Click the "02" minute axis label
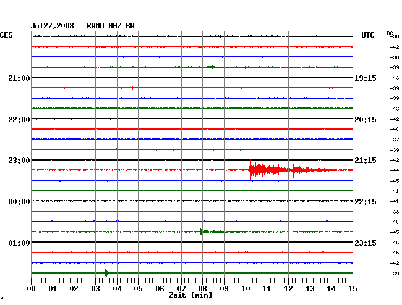Screen dimensions: 402x305 pyautogui.click(x=74, y=289)
